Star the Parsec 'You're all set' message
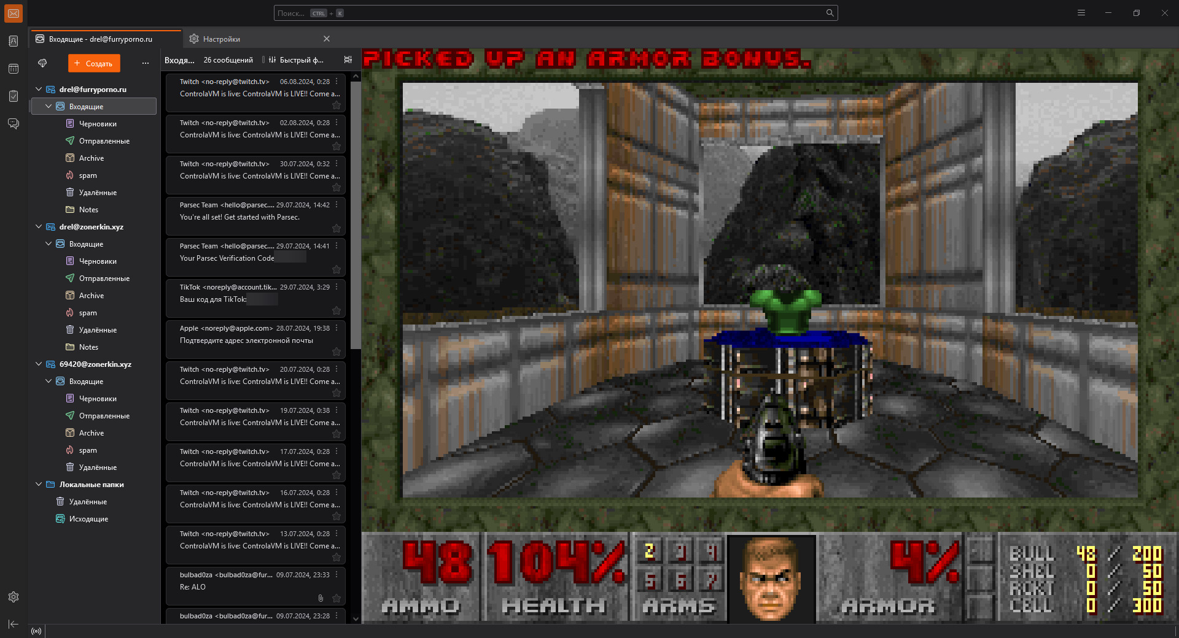 coord(337,229)
